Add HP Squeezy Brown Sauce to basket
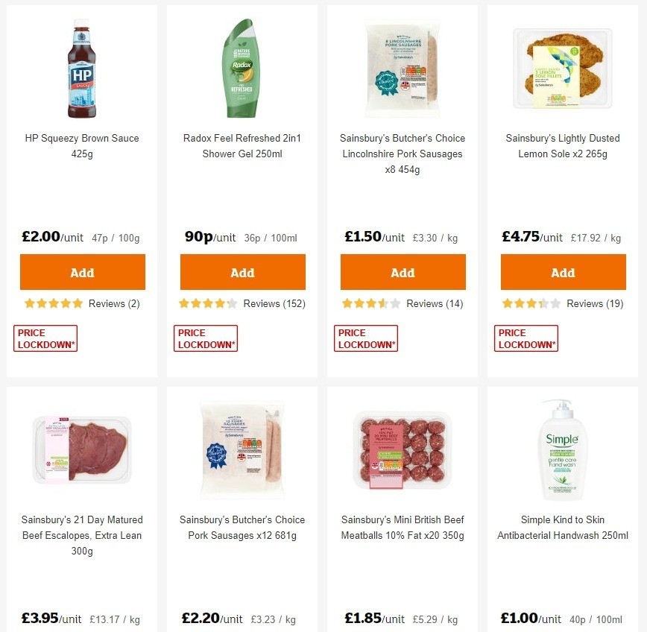Screen dimensions: 647x632 [82, 271]
